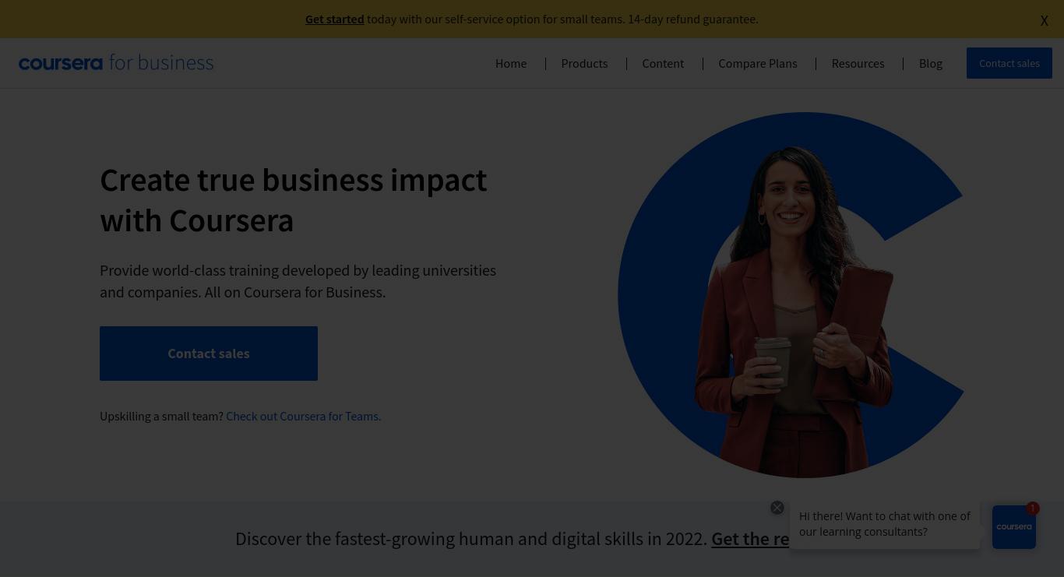Open the Coursera chat widget icon
Image resolution: width=1064 pixels, height=577 pixels.
[x=1014, y=527]
